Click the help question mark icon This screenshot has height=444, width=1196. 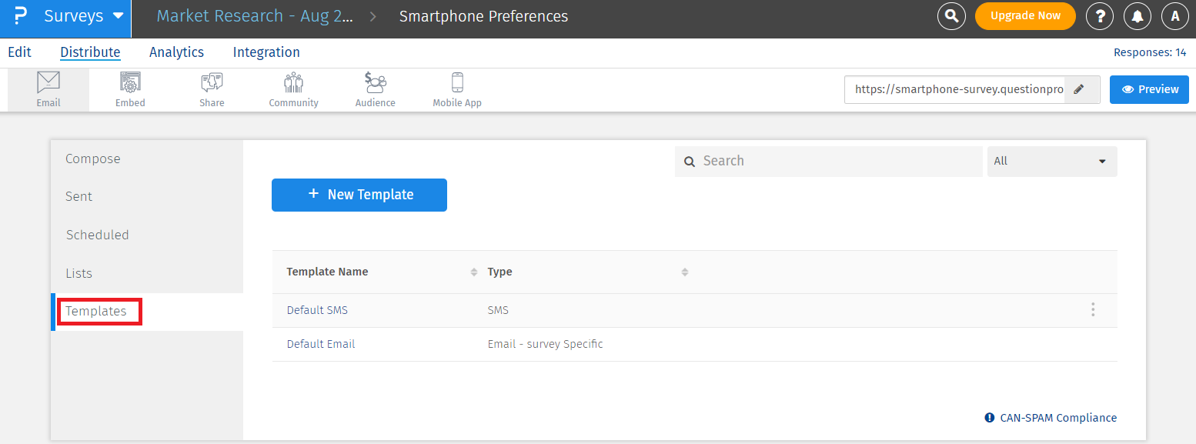tap(1099, 16)
